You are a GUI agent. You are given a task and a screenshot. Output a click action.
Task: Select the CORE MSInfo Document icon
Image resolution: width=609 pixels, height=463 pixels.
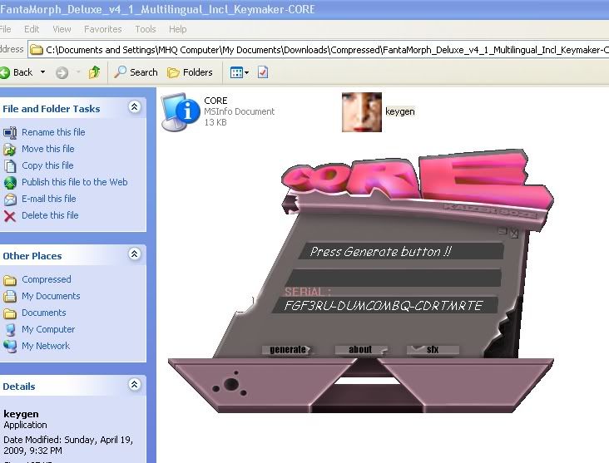coord(181,112)
